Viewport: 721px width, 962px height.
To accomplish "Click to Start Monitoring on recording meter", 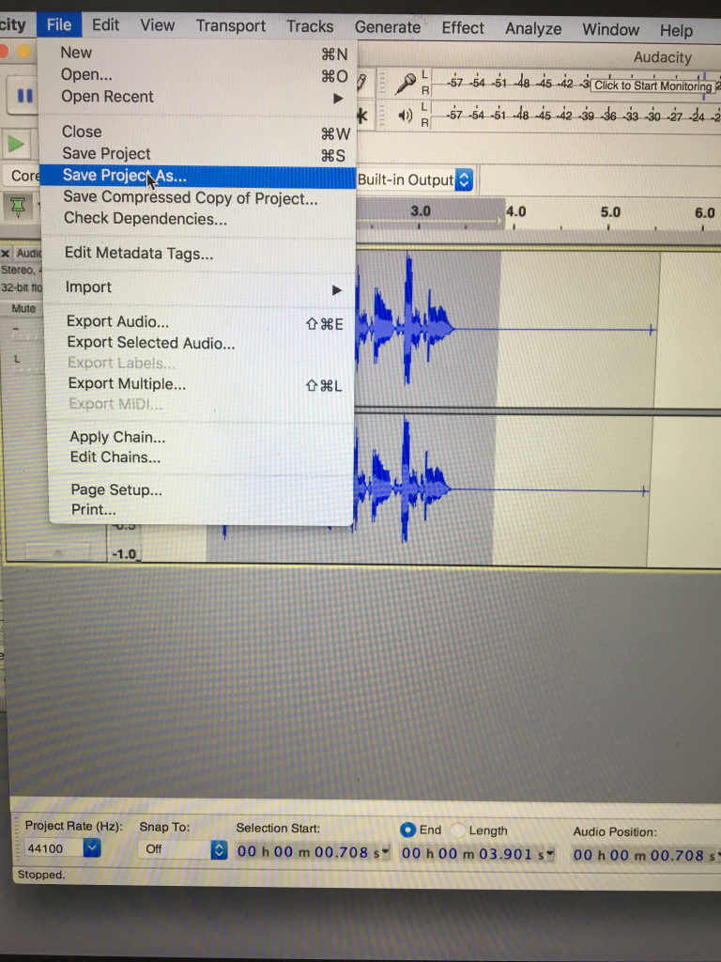I will (652, 85).
